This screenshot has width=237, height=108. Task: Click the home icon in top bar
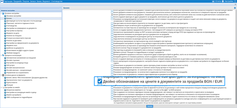click(x=2, y=2)
